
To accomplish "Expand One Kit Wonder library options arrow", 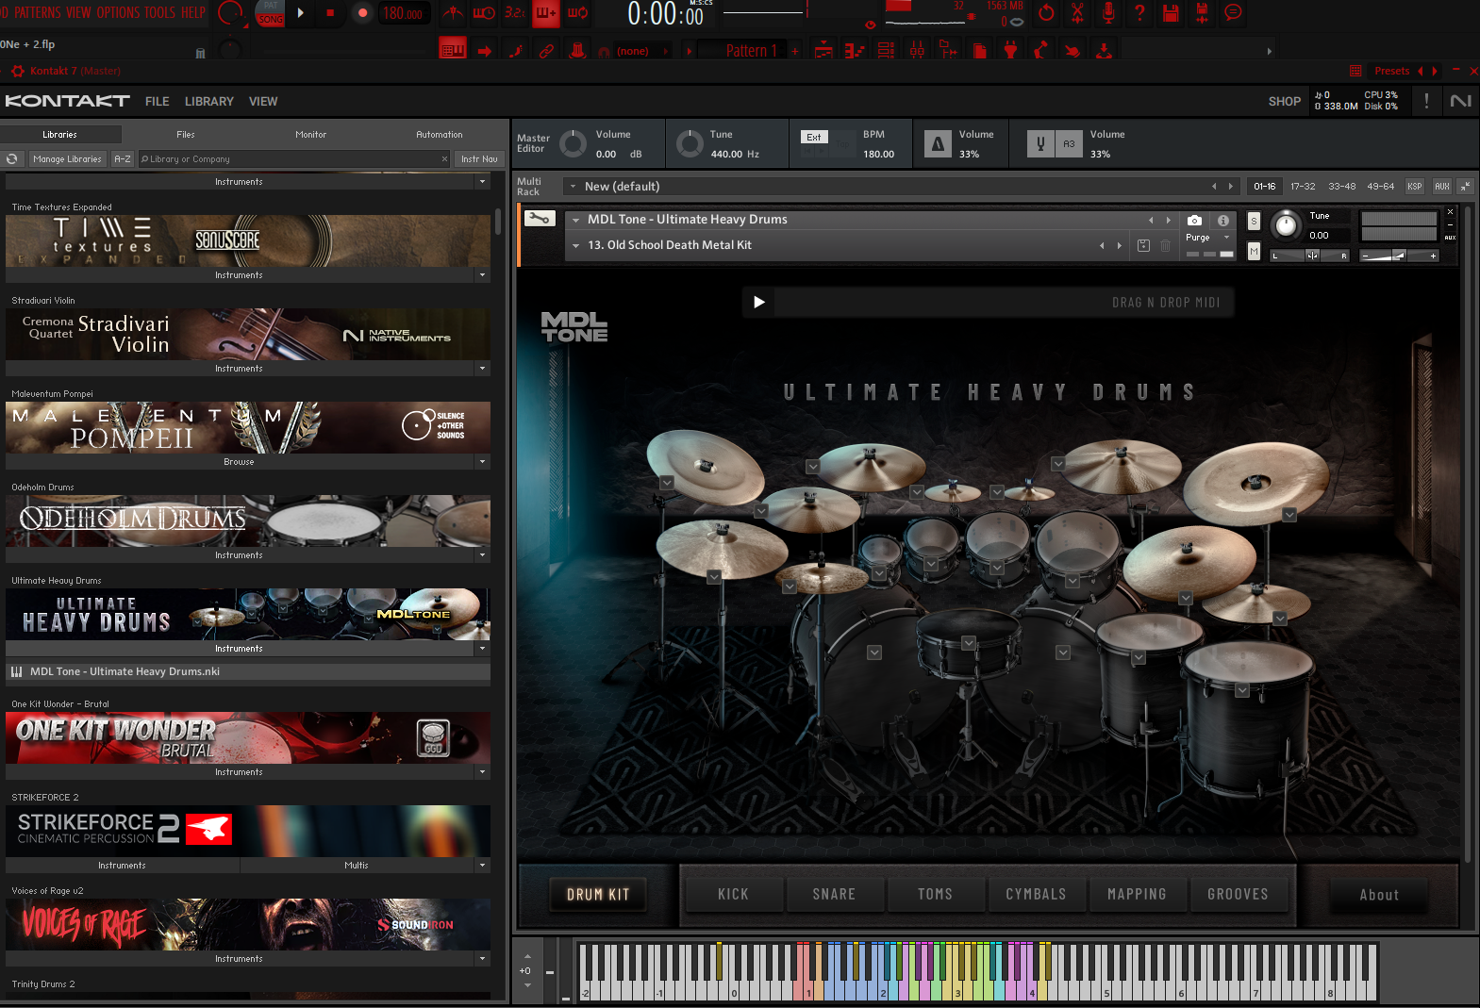I will click(x=482, y=772).
